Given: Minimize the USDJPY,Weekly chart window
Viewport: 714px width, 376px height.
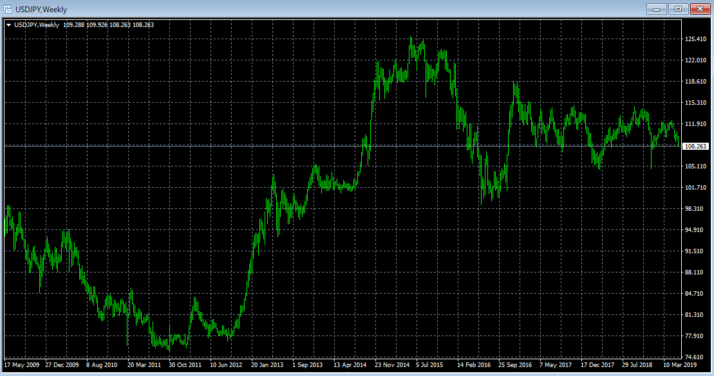Looking at the screenshot, I should (657, 9).
